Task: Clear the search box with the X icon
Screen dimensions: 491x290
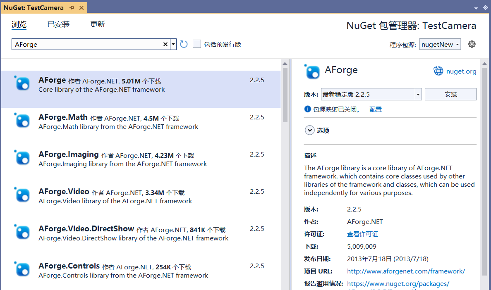Action: click(x=165, y=44)
